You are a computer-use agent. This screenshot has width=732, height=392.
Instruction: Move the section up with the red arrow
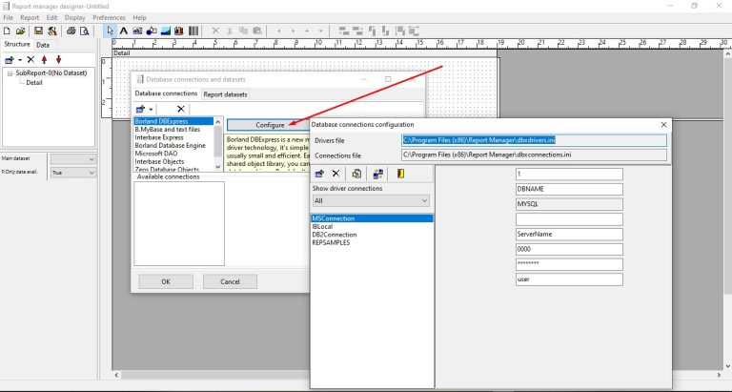tap(45, 59)
